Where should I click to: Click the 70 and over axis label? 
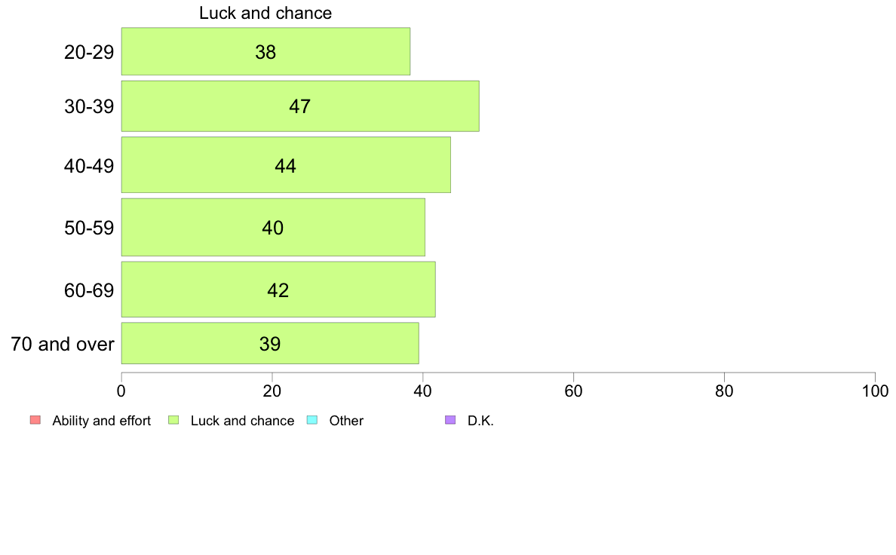[63, 344]
